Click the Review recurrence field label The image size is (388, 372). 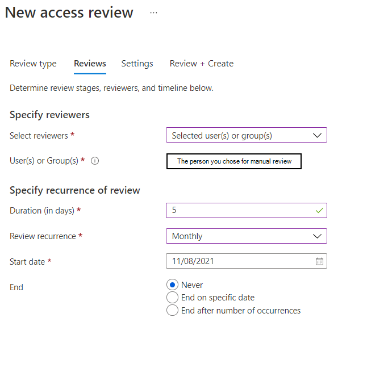[x=43, y=236]
